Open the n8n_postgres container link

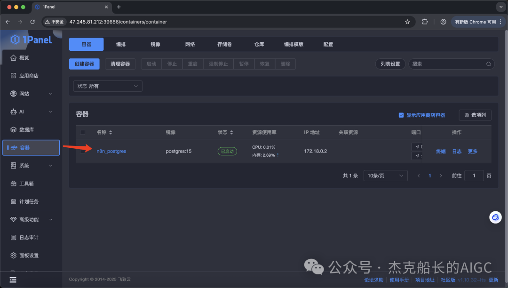(x=111, y=151)
